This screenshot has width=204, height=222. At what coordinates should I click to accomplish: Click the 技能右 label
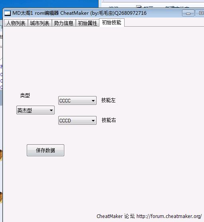[109, 120]
